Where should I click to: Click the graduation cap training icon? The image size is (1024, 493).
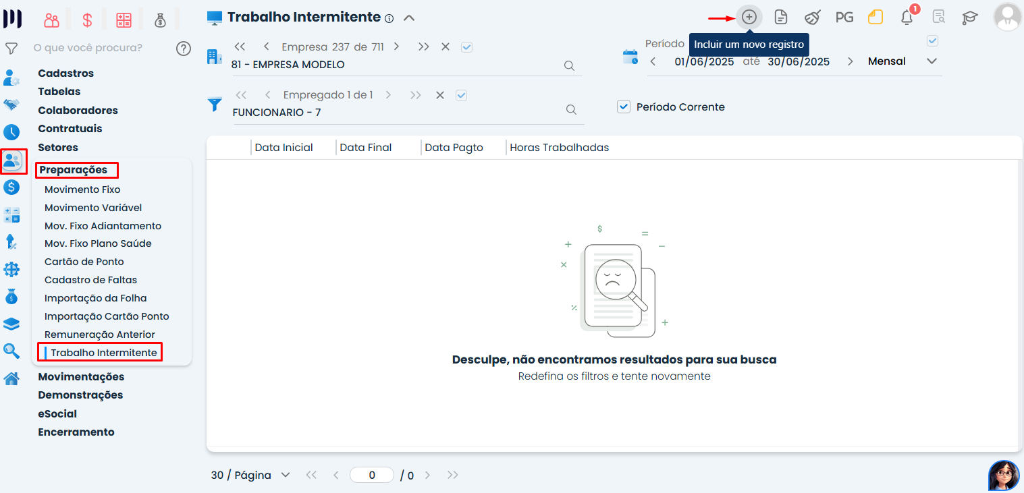coord(970,18)
